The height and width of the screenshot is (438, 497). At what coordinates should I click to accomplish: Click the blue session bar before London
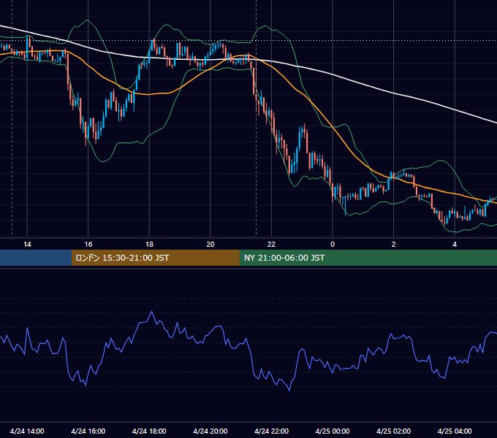[x=36, y=258]
